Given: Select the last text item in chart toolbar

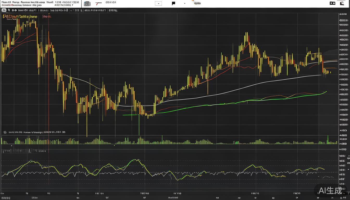Looking at the screenshot, I should 113,10.
